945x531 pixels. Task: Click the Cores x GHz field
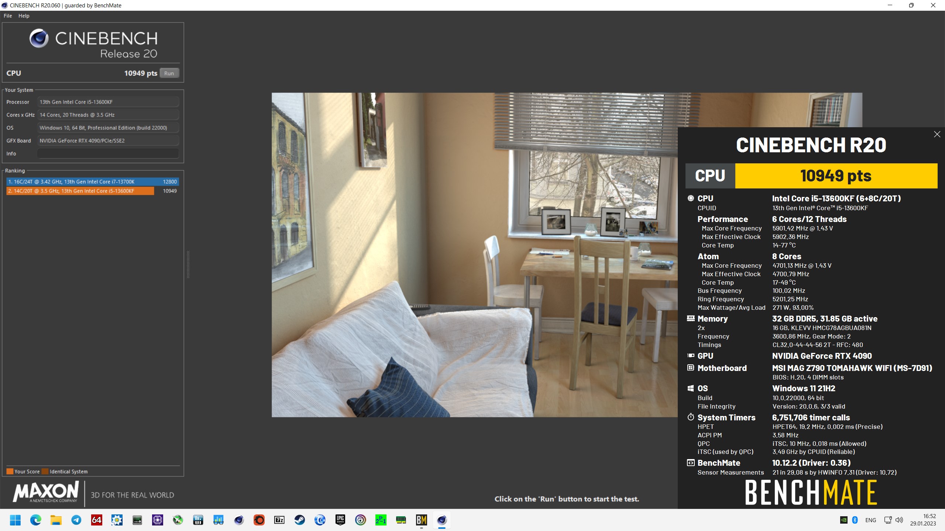(108, 115)
